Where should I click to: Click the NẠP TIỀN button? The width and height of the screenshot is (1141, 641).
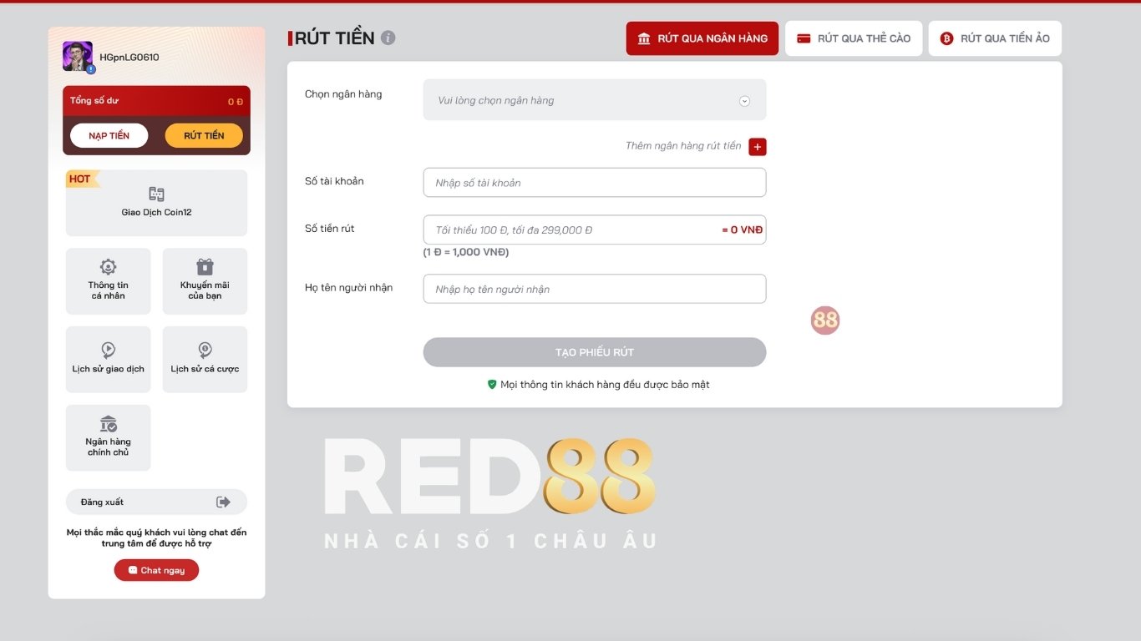point(109,135)
